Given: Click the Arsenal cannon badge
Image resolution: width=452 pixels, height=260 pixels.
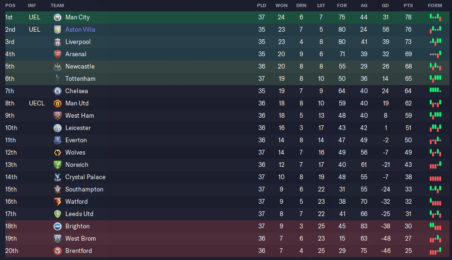Looking at the screenshot, I should (57, 54).
